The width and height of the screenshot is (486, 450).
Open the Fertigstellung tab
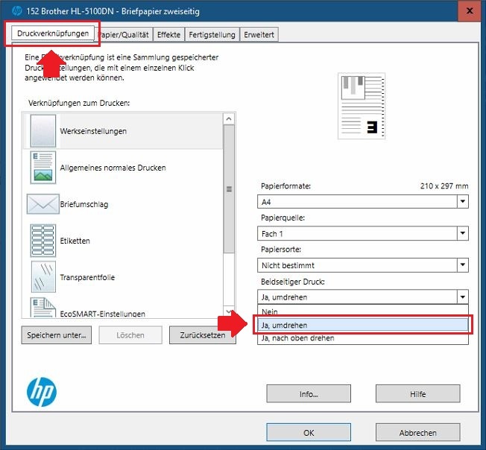point(212,34)
